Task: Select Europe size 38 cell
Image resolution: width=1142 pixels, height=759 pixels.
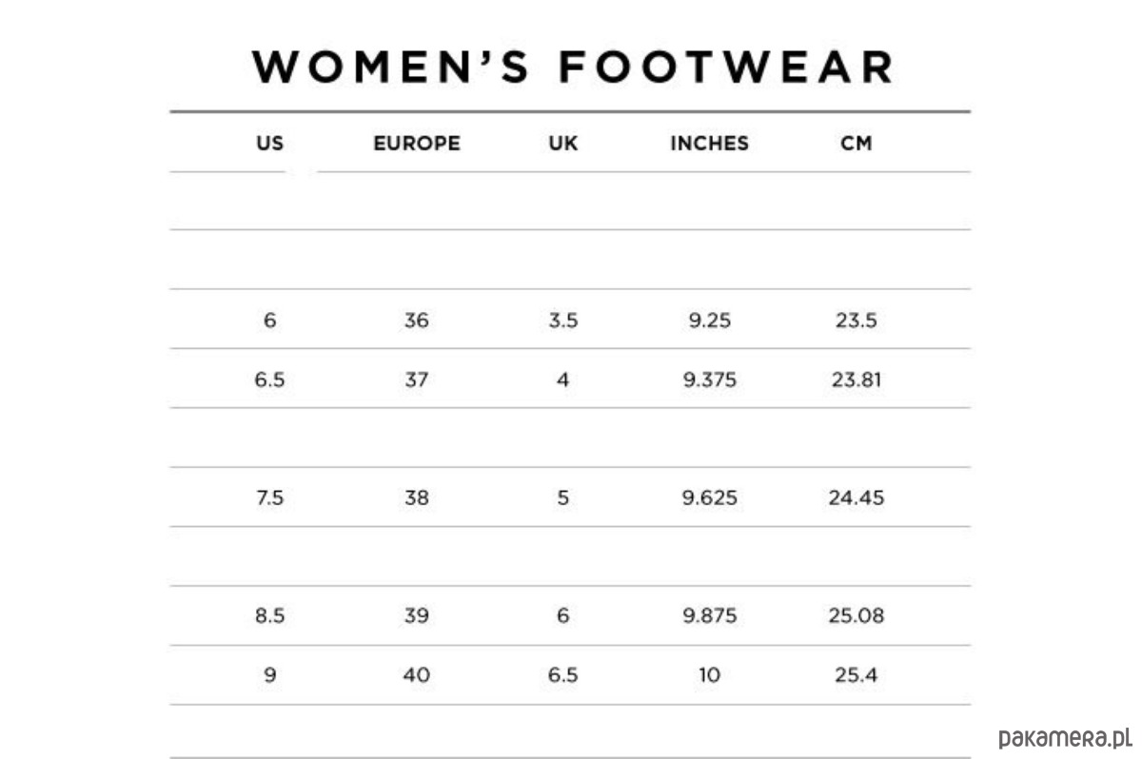Action: click(417, 497)
